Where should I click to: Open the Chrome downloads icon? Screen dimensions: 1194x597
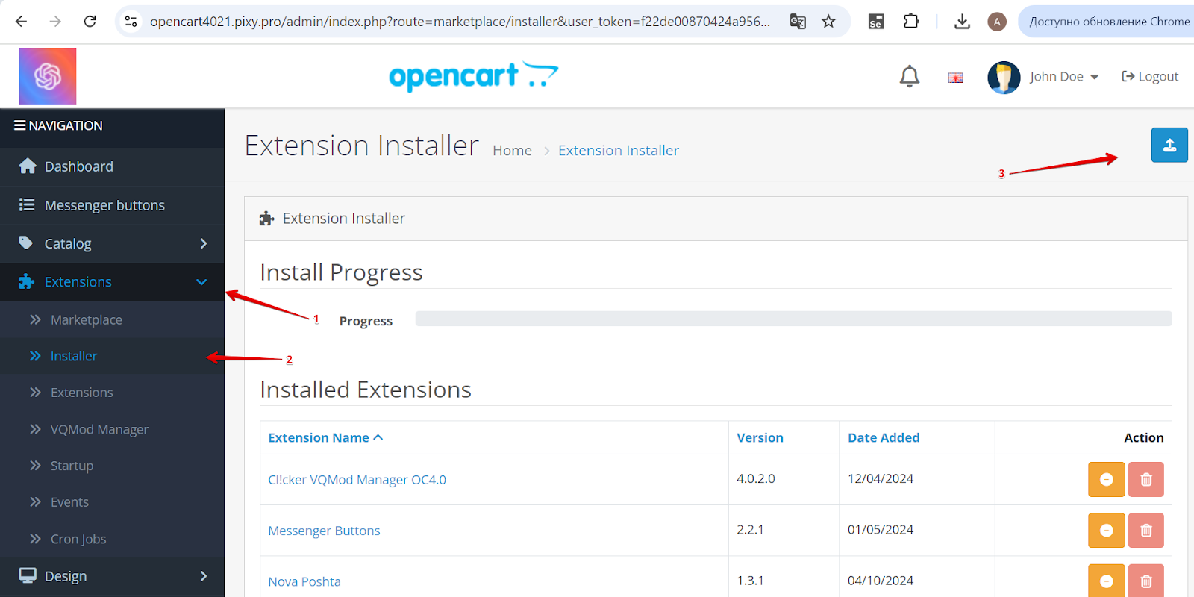point(963,22)
